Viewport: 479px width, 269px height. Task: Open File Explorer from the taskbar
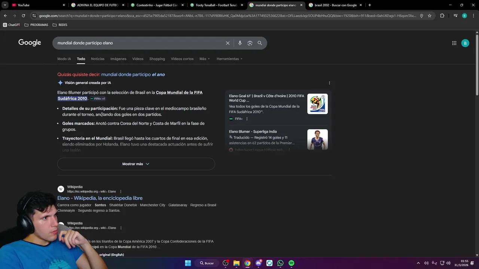(237, 263)
